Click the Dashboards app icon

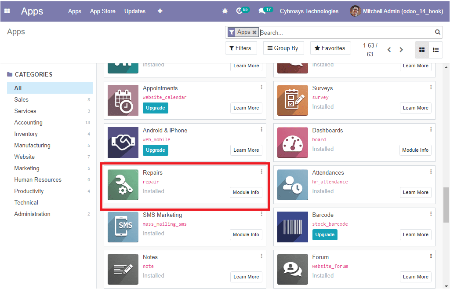pyautogui.click(x=292, y=143)
